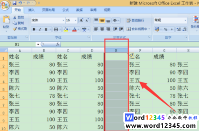199x131 pixels.
Task: Click the large 粘贴 paste icon
Action: click(x=6, y=19)
